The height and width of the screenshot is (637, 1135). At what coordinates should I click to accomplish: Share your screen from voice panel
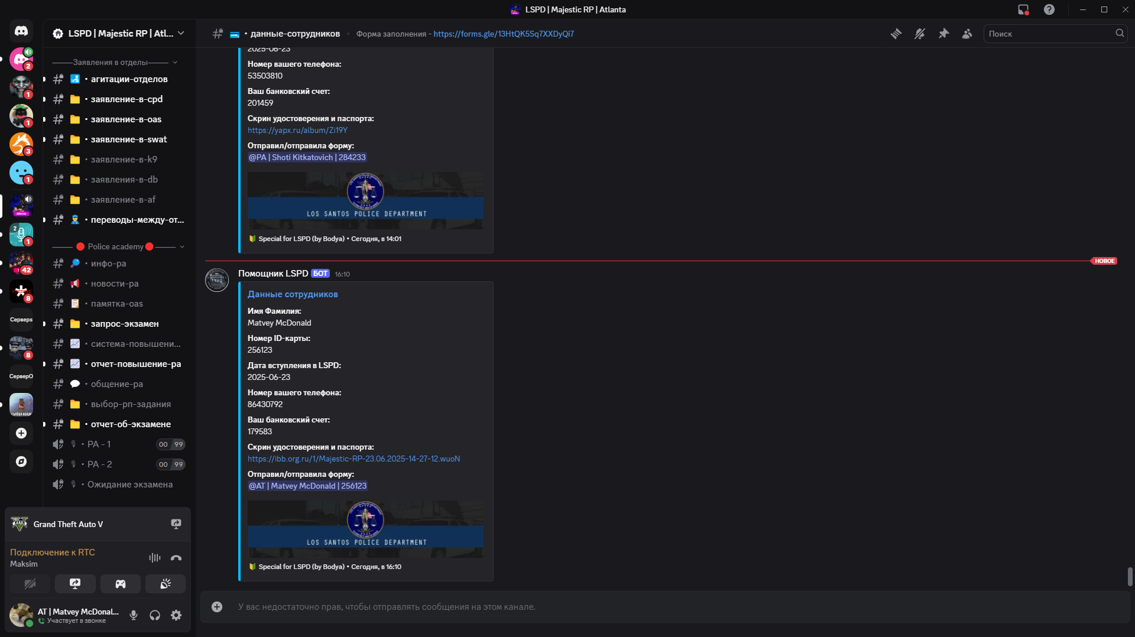pos(75,584)
